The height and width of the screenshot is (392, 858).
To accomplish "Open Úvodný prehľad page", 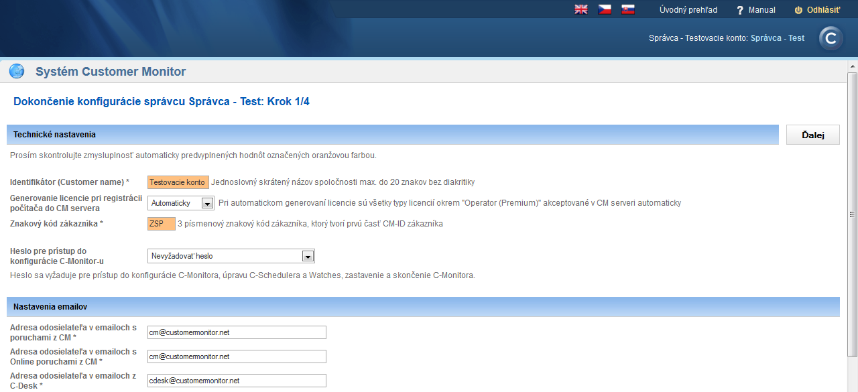I will (x=688, y=10).
